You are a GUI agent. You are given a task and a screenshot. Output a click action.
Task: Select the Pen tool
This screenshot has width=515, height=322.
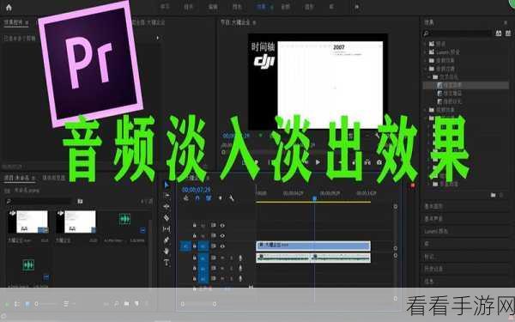point(167,240)
